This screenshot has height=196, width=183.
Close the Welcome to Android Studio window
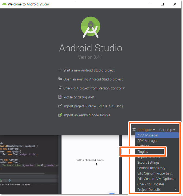175,4
